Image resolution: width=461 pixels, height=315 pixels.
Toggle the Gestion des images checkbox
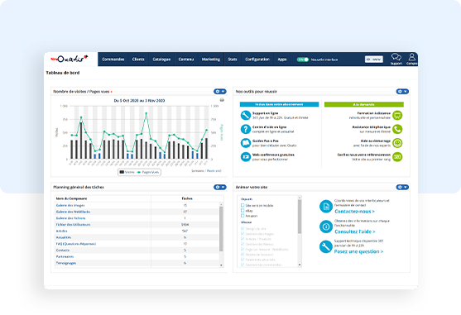[243, 234]
